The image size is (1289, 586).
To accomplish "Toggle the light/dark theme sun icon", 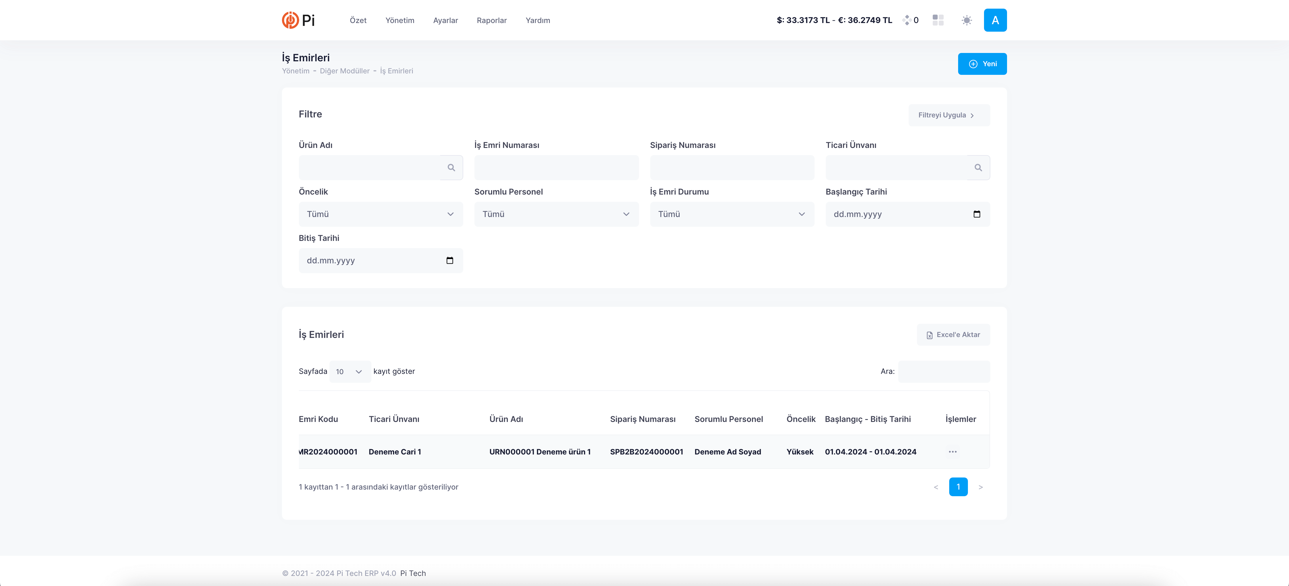I will pos(966,20).
